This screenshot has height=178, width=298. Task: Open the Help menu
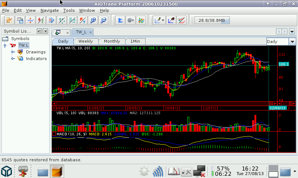(104, 10)
